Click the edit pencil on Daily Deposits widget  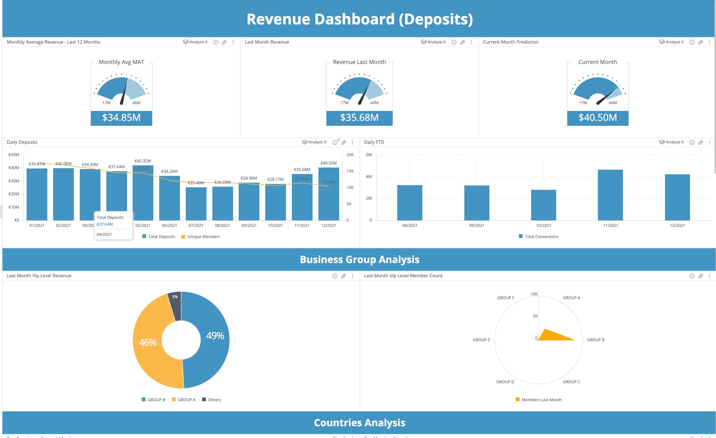pos(343,142)
